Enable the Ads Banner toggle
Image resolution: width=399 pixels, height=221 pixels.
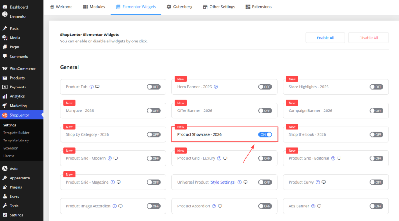tap(376, 206)
